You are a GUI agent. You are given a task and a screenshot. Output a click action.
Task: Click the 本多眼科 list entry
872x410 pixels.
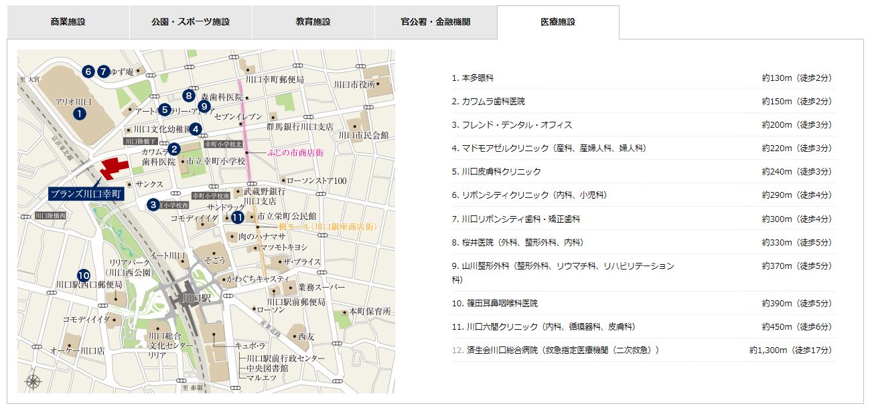point(478,78)
